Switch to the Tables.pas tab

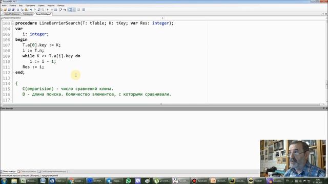[28, 14]
